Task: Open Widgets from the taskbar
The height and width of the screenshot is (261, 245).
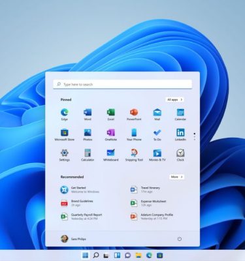Action: pos(117,255)
